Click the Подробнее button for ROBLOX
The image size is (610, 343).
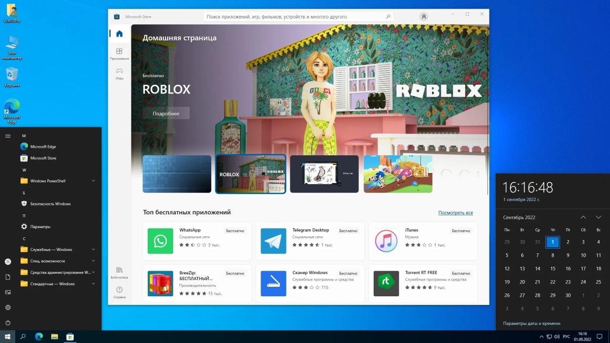(166, 113)
